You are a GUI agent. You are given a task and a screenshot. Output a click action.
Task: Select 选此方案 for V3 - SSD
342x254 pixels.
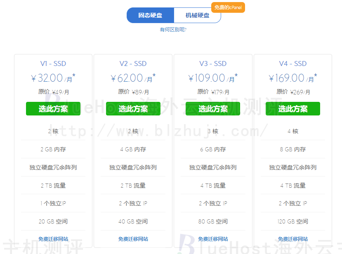click(213, 108)
